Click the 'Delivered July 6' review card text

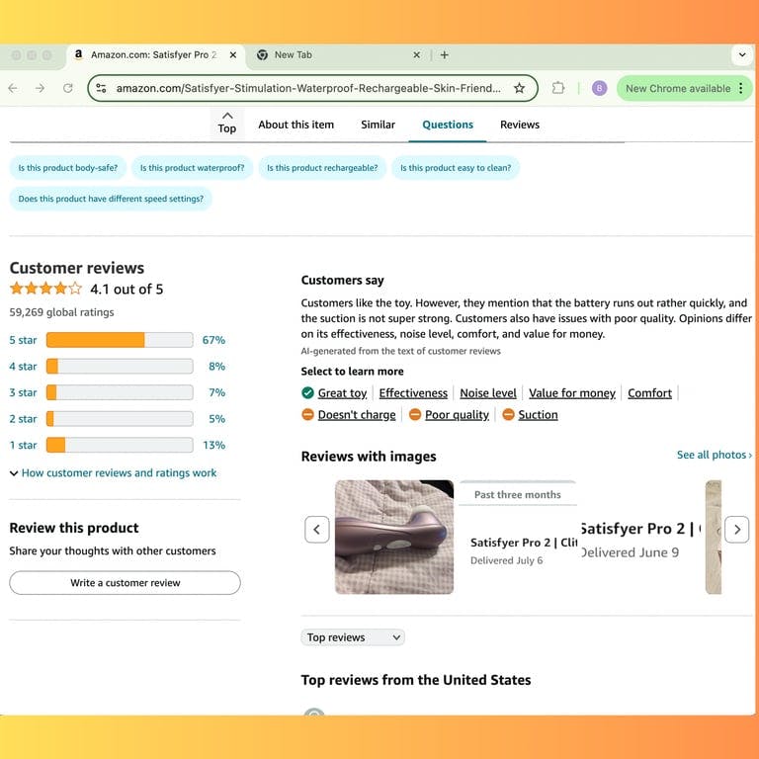[506, 560]
